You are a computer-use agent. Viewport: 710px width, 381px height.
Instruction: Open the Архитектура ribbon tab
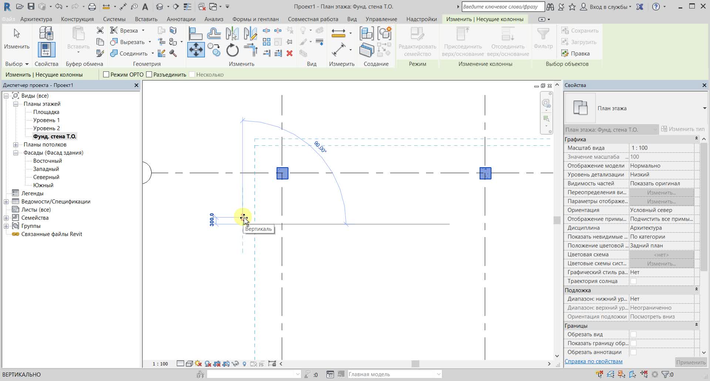(36, 19)
